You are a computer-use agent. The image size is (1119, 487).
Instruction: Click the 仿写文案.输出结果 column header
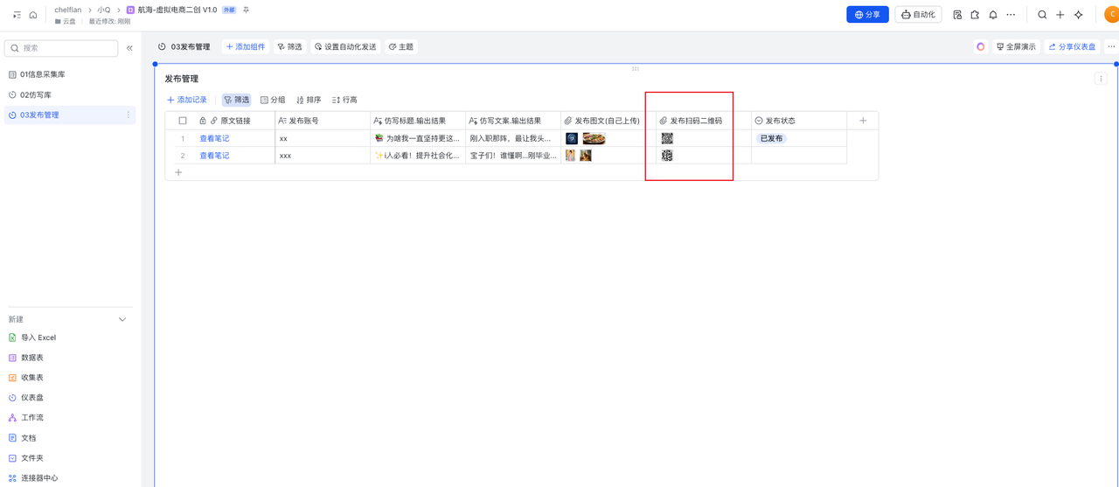tap(512, 121)
